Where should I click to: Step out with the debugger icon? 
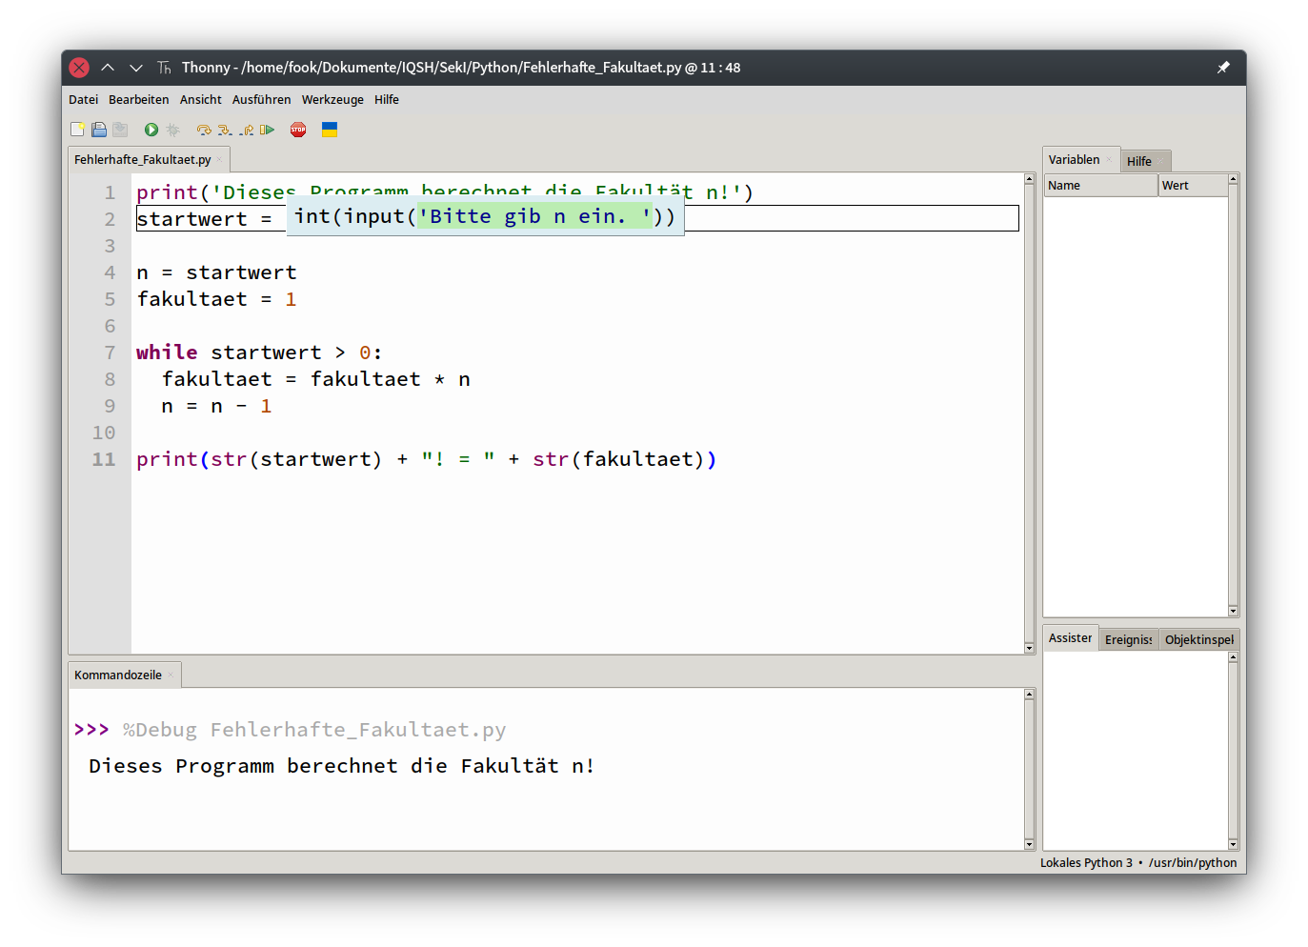[x=246, y=130]
